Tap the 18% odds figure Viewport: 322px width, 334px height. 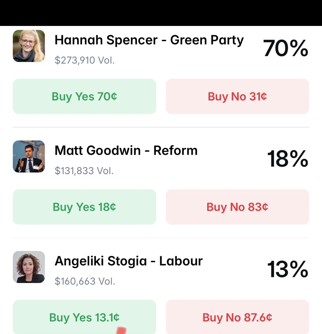click(x=287, y=159)
